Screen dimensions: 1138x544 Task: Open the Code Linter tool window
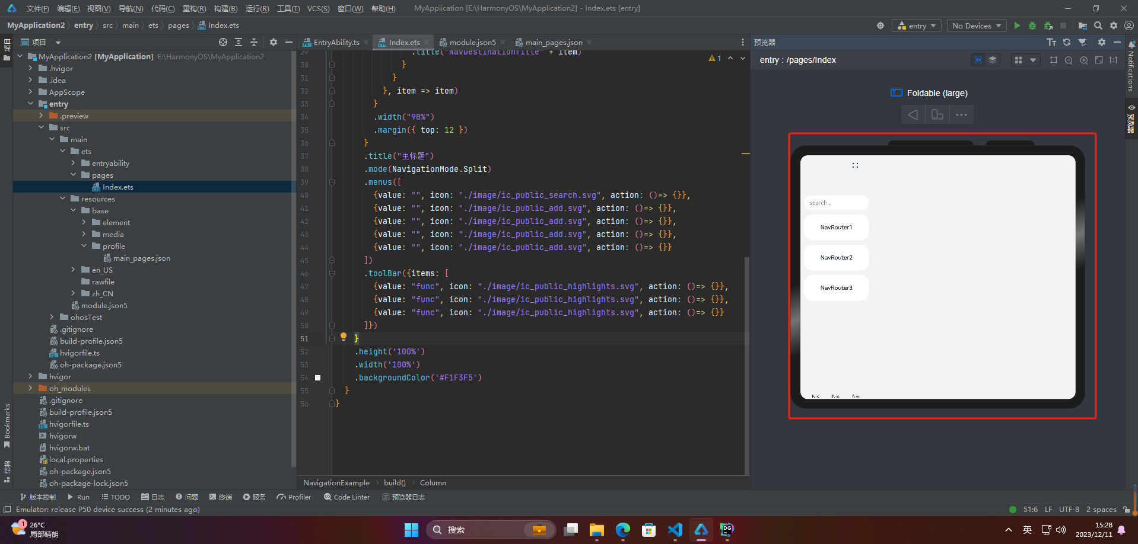pyautogui.click(x=347, y=497)
